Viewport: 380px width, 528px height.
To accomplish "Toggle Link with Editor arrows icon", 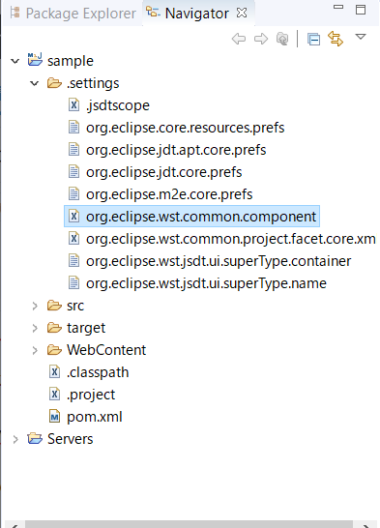I will click(336, 39).
